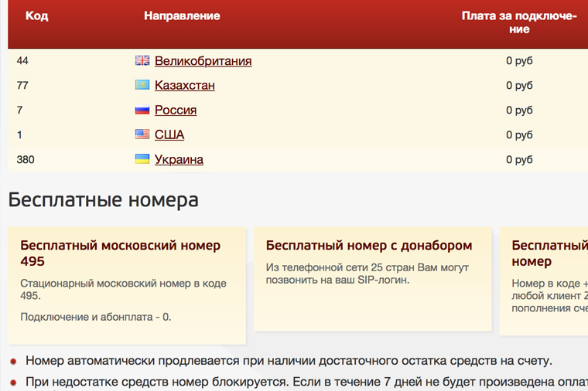The height and width of the screenshot is (391, 588).
Task: Click text Подключение и абонплата - 0
Action: 96,317
